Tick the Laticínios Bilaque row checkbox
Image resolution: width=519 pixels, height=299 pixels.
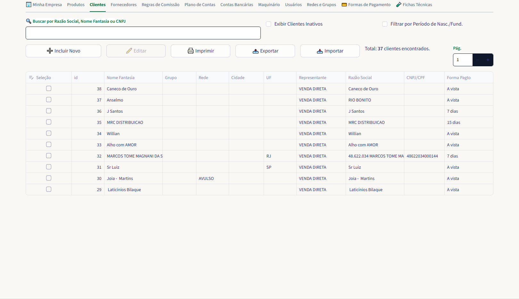tap(49, 189)
